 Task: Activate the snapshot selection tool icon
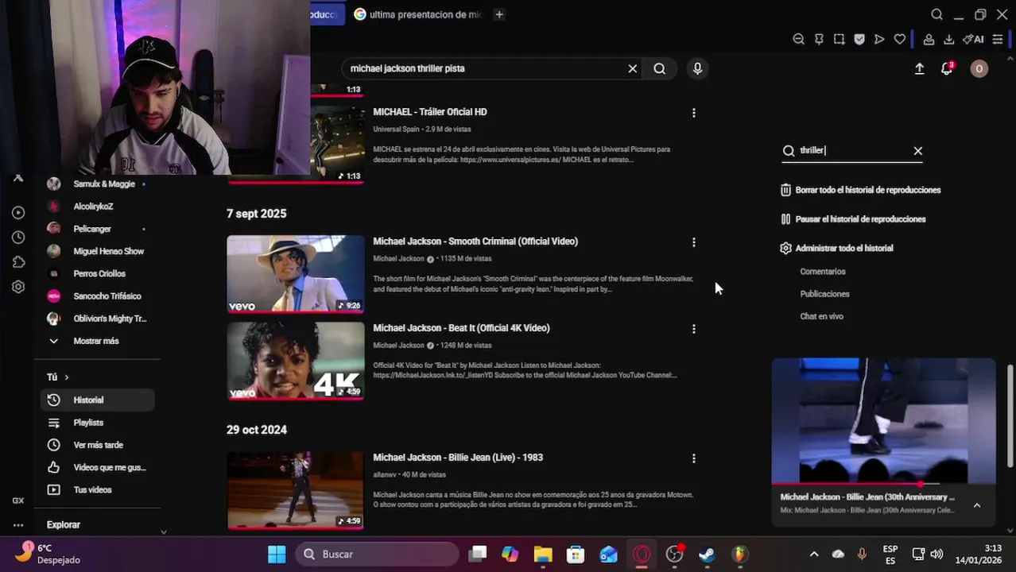(839, 39)
